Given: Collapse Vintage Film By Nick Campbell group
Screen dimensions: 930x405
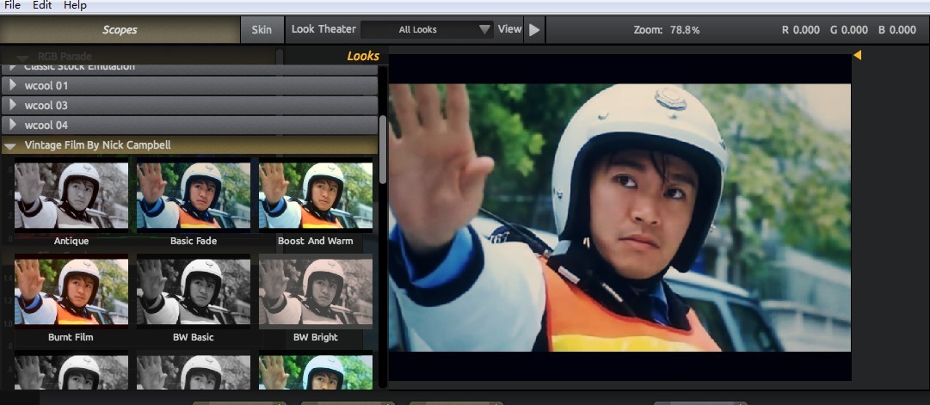Looking at the screenshot, I should tap(190, 144).
